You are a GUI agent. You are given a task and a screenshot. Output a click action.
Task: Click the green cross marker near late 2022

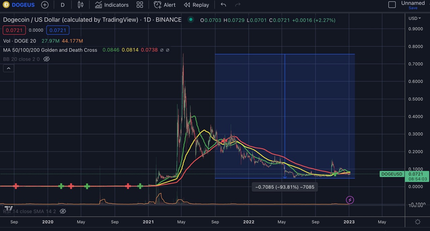[x=335, y=174]
